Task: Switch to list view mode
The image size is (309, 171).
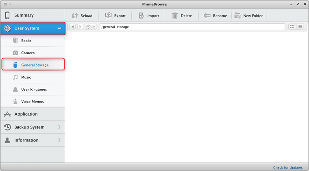Action: tap(300, 27)
